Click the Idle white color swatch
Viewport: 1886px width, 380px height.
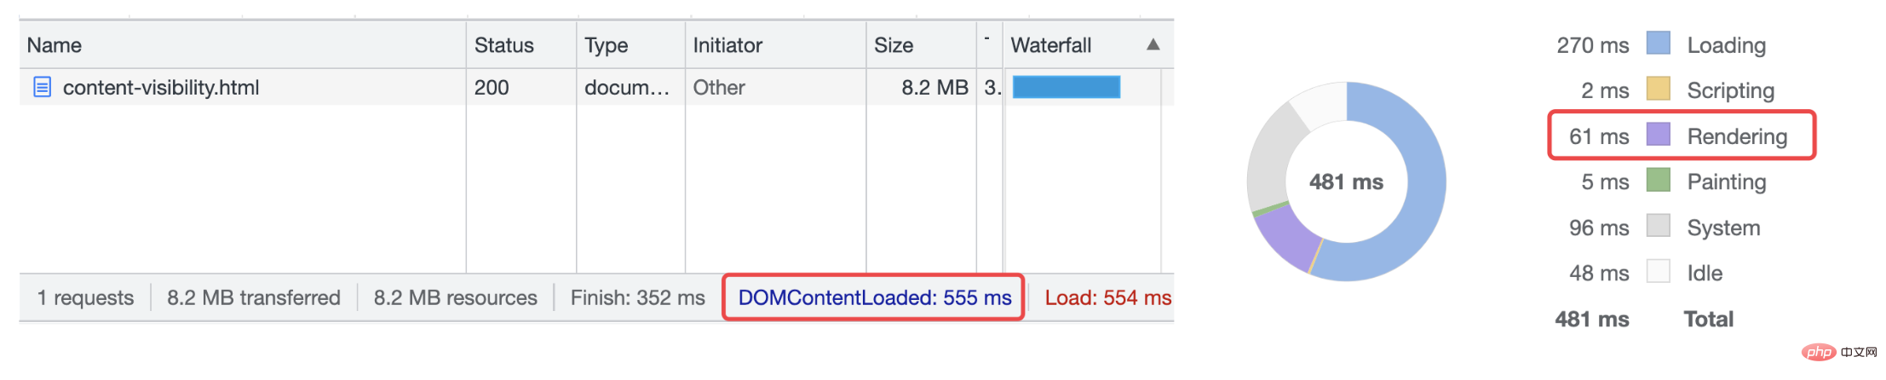[x=1658, y=272]
